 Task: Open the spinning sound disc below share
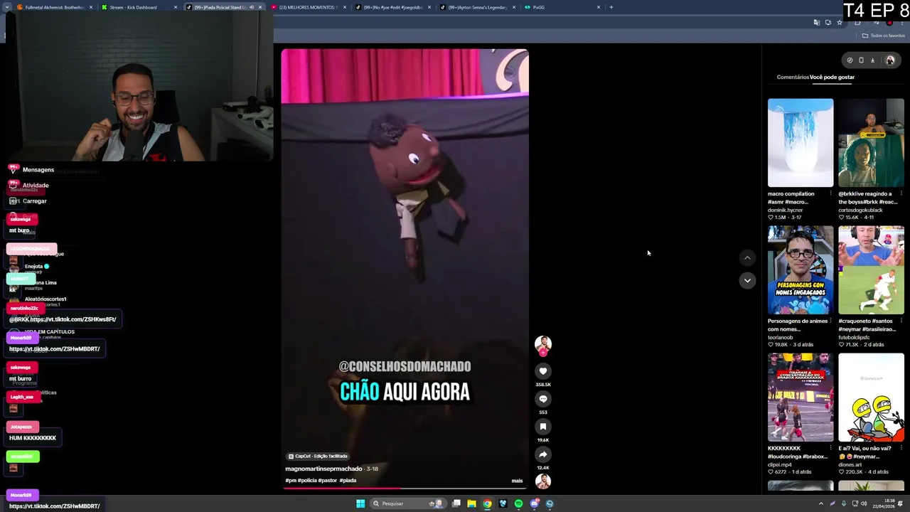[542, 481]
